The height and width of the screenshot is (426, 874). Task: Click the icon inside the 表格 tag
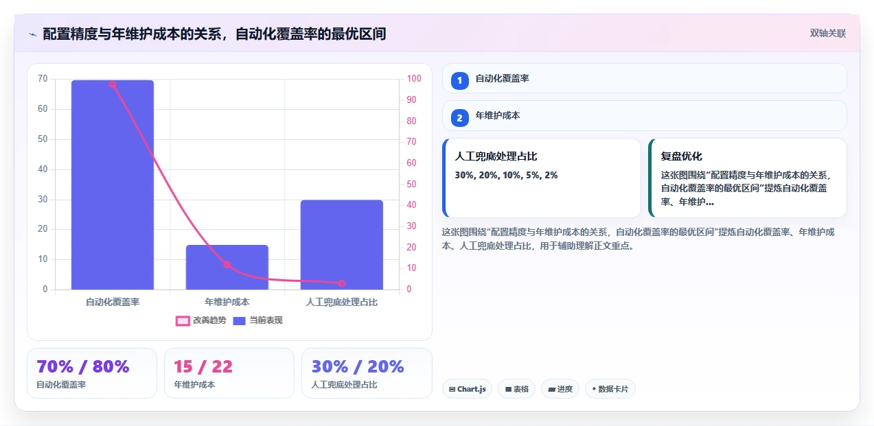[x=508, y=389]
